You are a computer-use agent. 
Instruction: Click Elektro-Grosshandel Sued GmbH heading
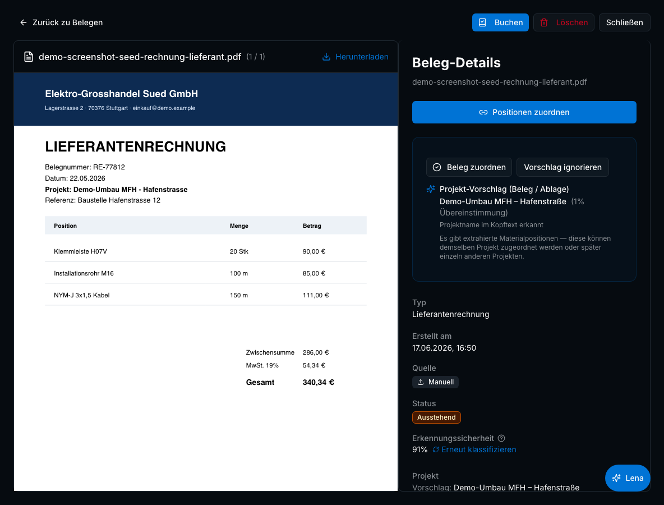point(122,94)
